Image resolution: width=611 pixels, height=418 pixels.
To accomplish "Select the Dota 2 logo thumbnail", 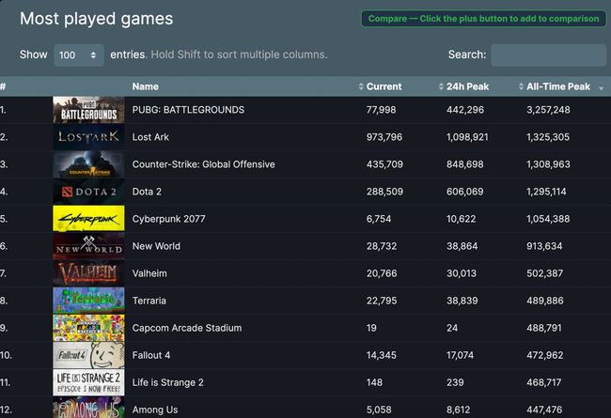I will point(87,192).
